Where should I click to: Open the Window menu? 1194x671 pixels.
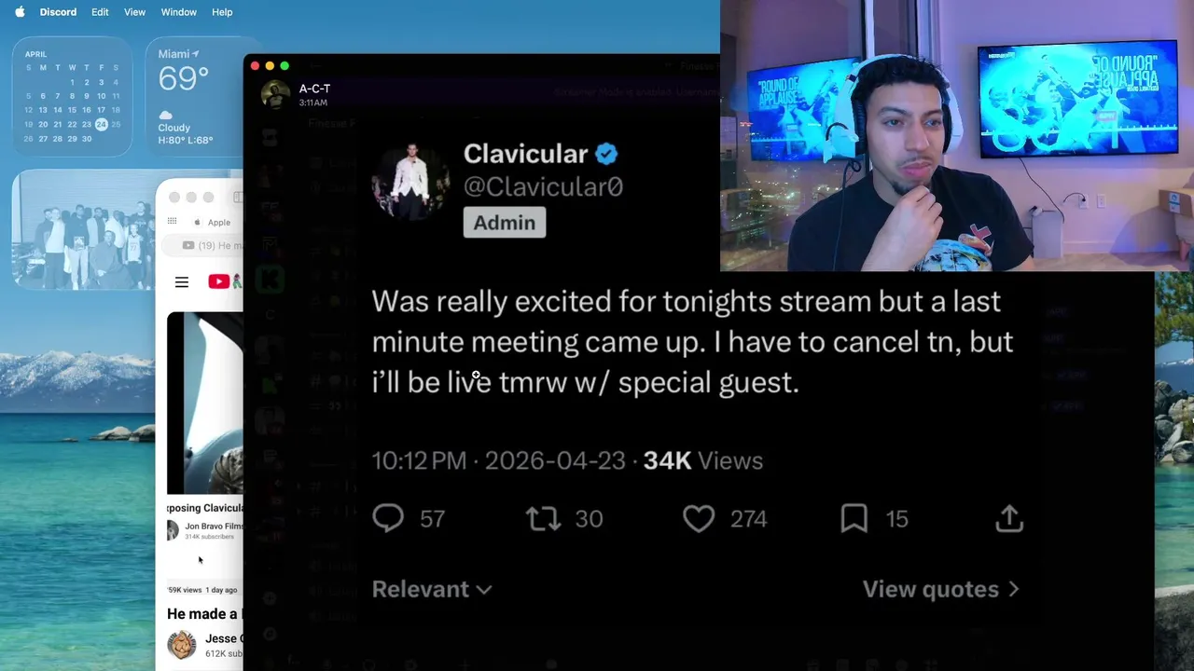click(x=178, y=12)
